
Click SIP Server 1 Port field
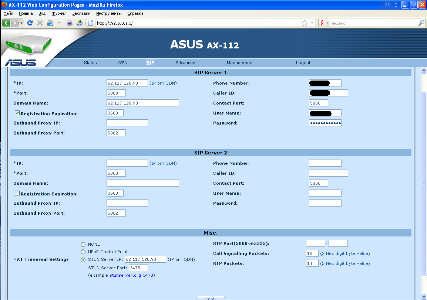coord(116,93)
